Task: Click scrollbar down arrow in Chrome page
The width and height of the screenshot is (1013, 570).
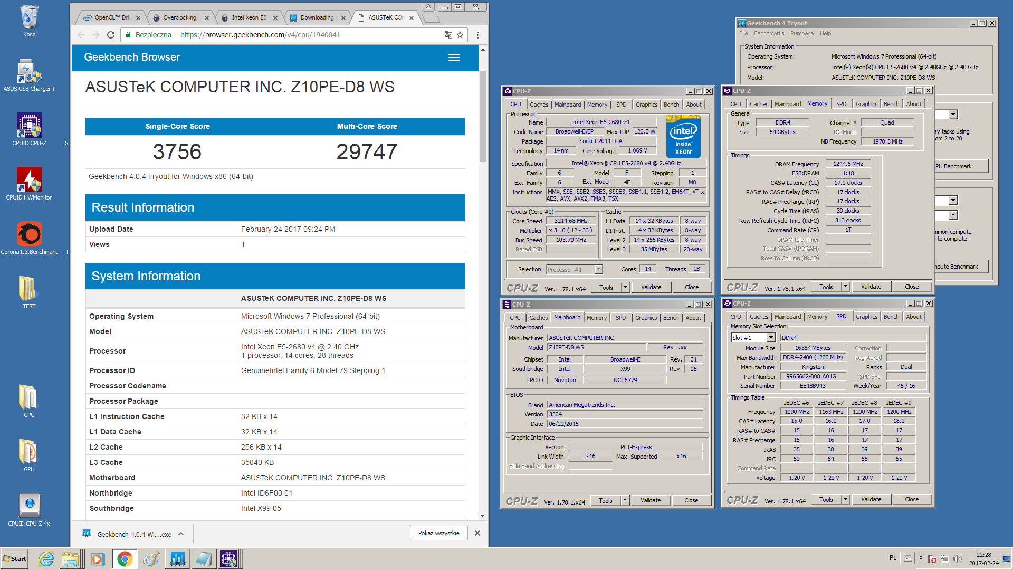Action: click(482, 516)
